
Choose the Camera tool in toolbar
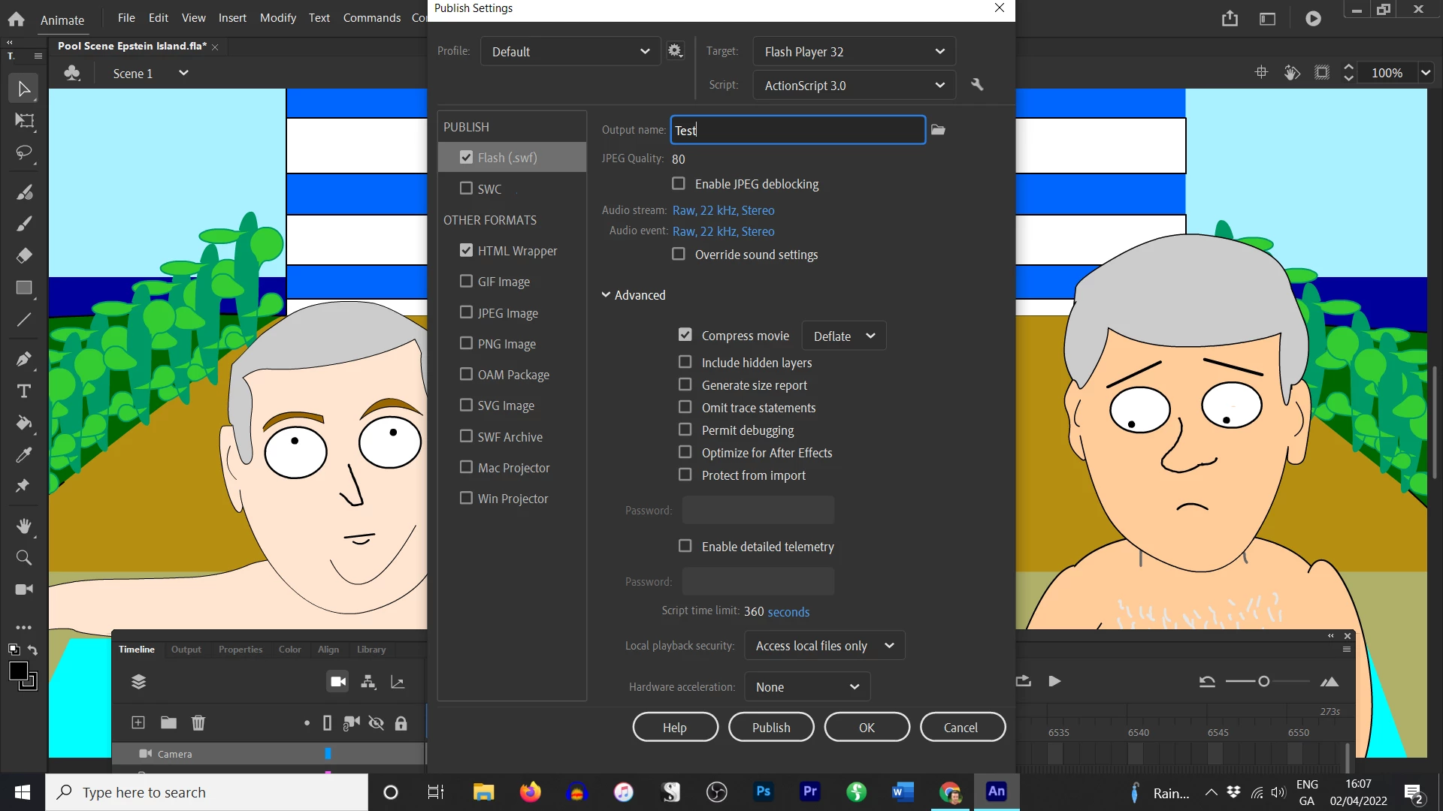coord(24,589)
